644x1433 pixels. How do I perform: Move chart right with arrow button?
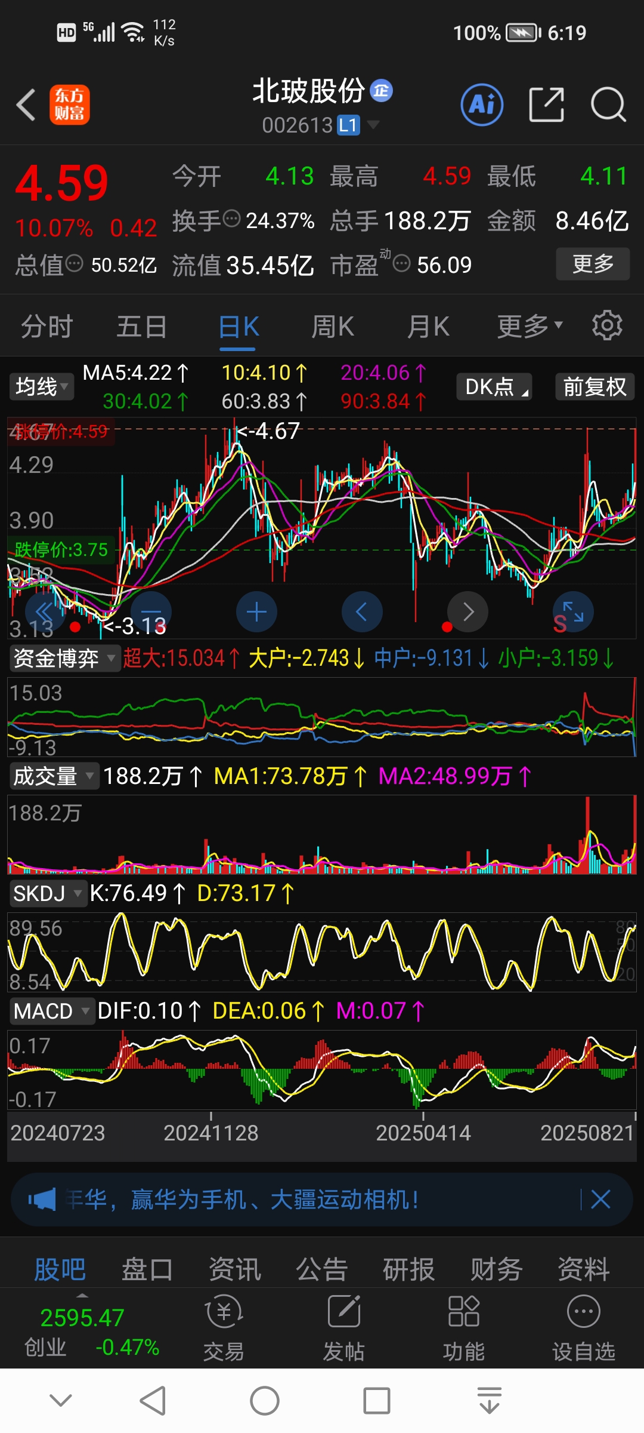(468, 612)
